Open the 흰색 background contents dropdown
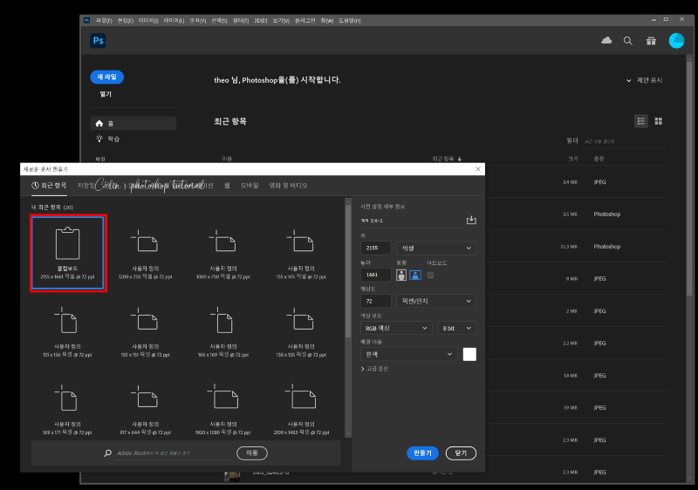Image resolution: width=698 pixels, height=490 pixels. (408, 354)
